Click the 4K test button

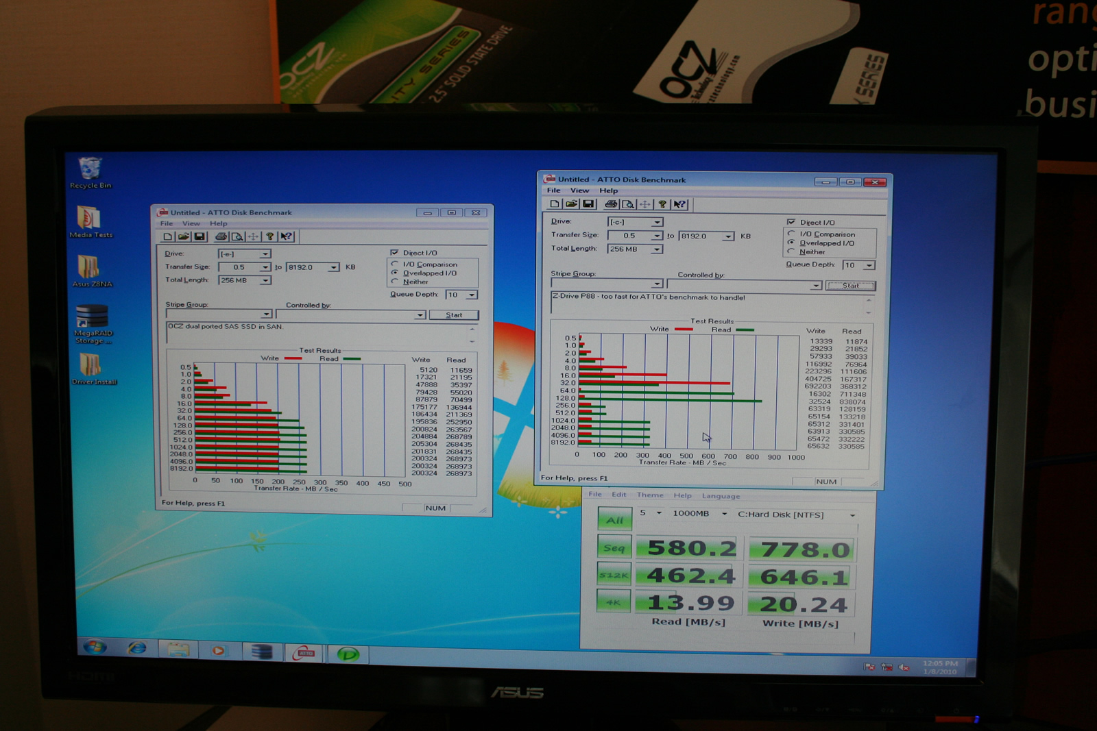[x=614, y=602]
